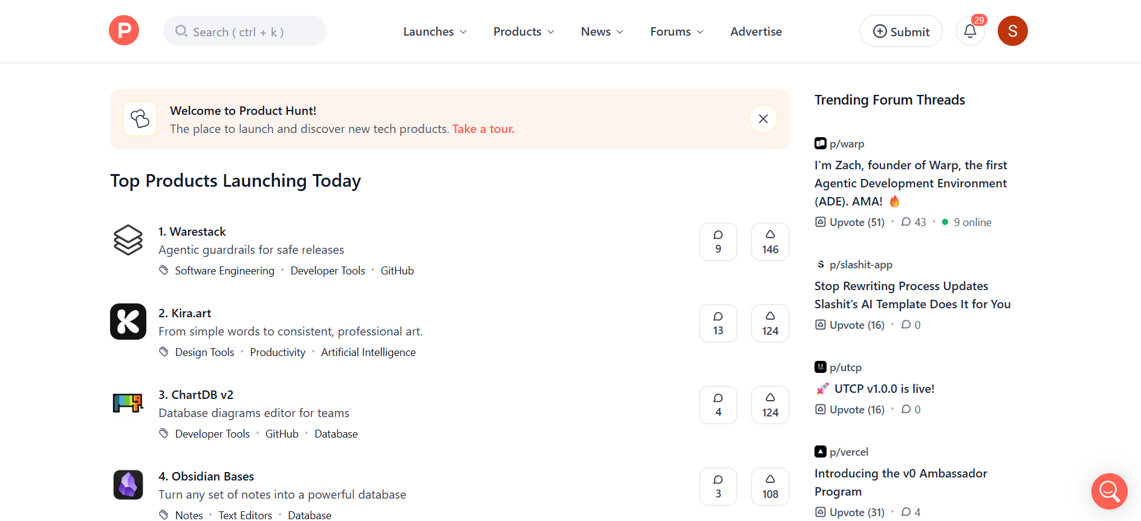Select the Artificial Intelligence tag

click(368, 352)
